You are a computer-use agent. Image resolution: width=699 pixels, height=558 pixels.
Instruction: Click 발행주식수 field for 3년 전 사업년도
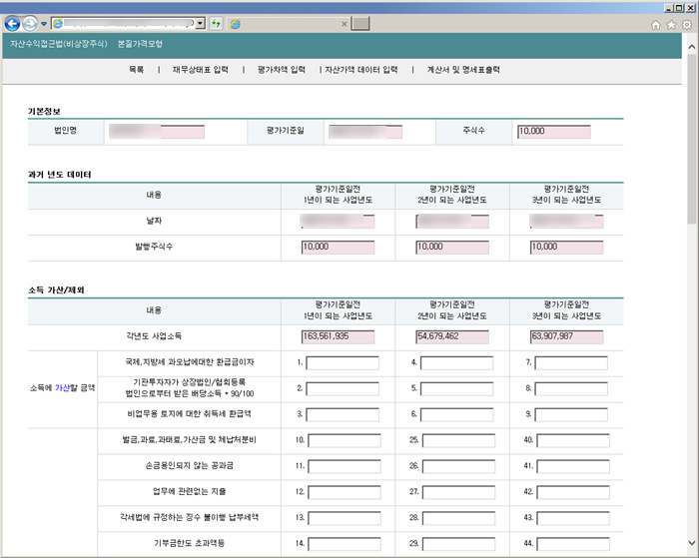pyautogui.click(x=566, y=247)
